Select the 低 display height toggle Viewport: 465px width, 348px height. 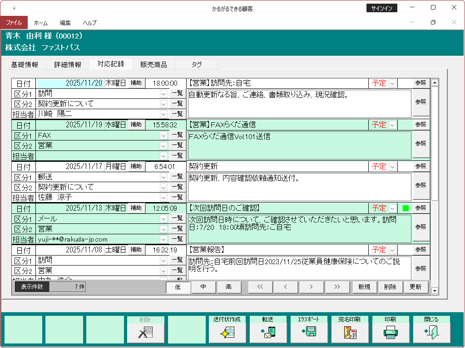178,287
